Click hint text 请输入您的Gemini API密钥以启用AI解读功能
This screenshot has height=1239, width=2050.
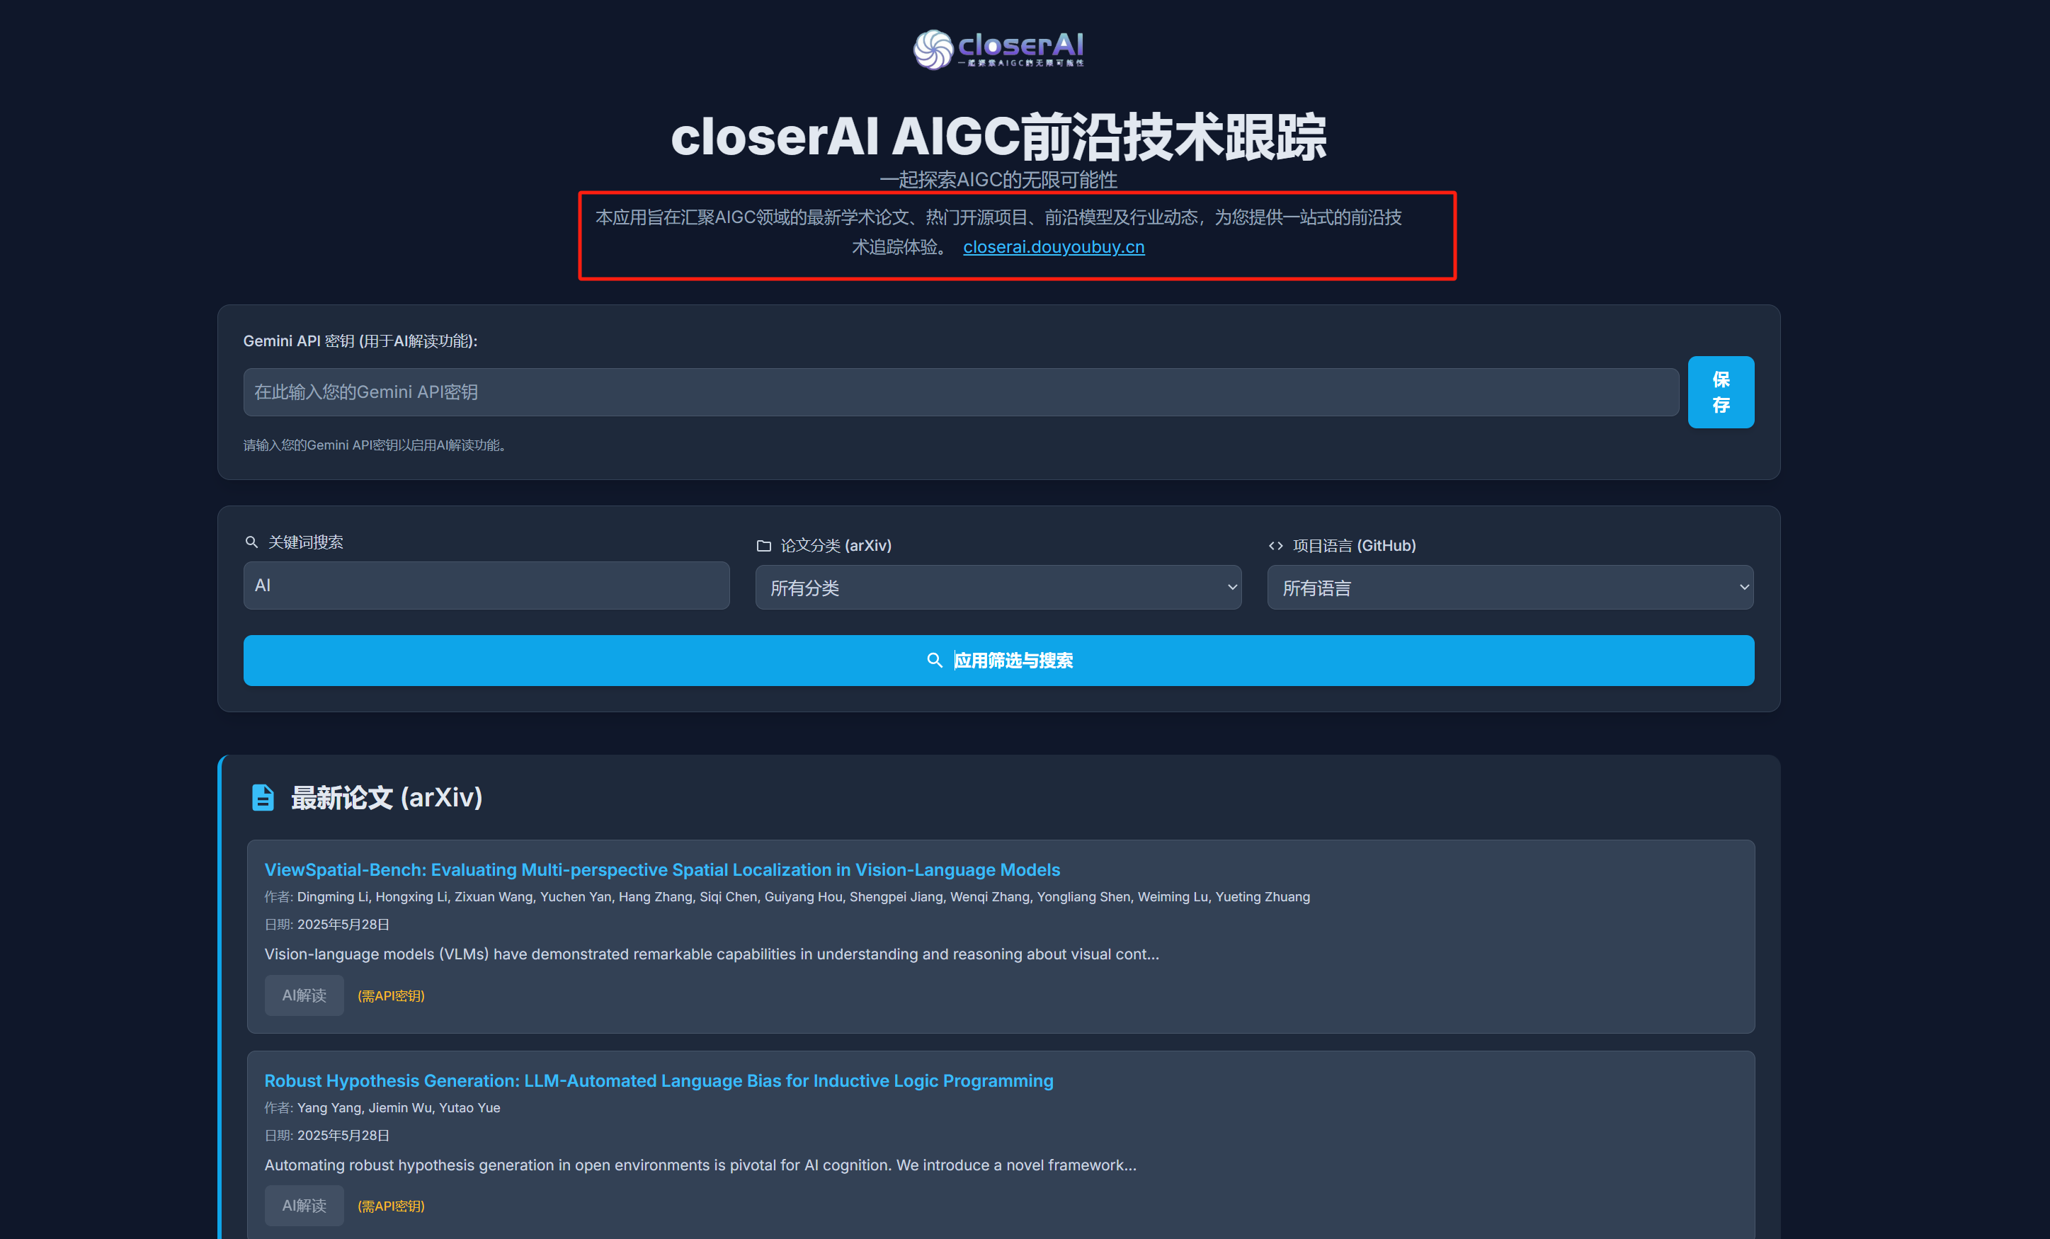tap(375, 445)
